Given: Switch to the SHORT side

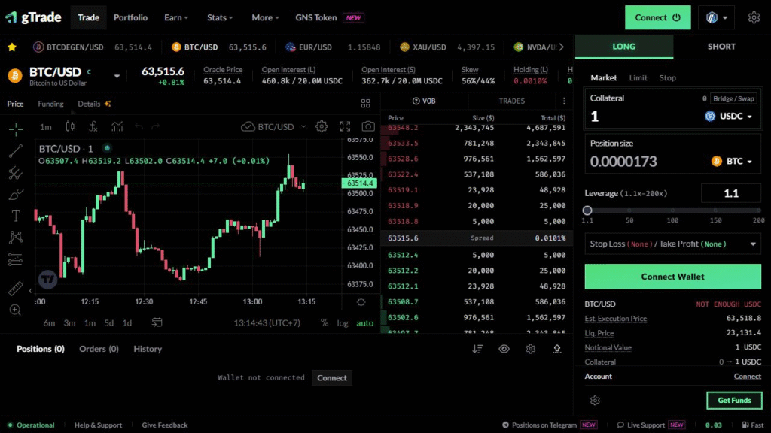Looking at the screenshot, I should click(x=721, y=47).
